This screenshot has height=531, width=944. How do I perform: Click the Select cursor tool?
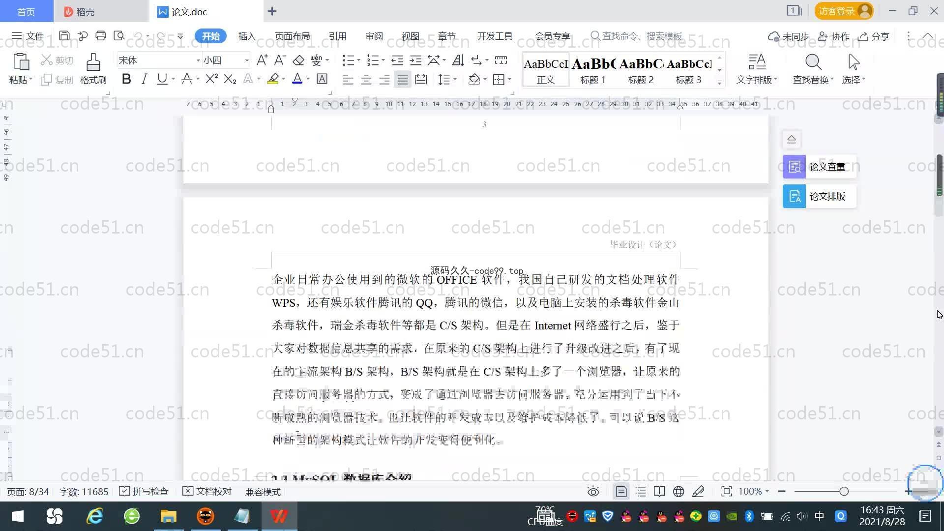854,62
